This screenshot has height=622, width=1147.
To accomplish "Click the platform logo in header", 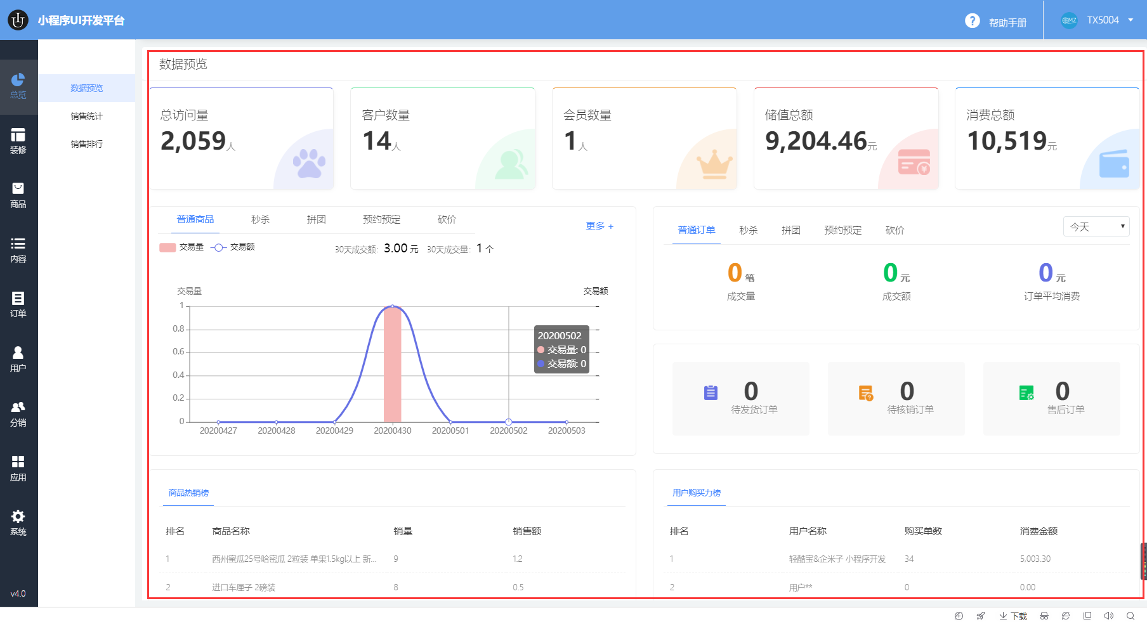I will pyautogui.click(x=18, y=20).
